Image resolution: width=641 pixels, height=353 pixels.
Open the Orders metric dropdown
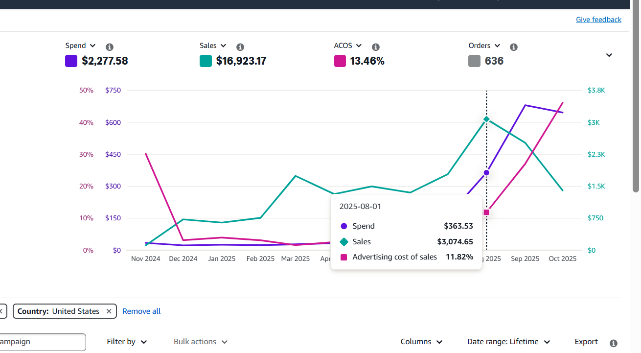[484, 46]
